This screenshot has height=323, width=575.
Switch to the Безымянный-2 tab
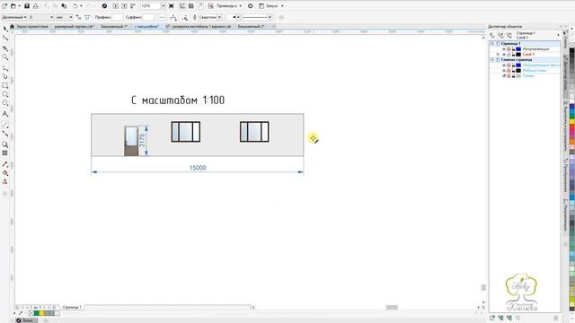coord(252,26)
